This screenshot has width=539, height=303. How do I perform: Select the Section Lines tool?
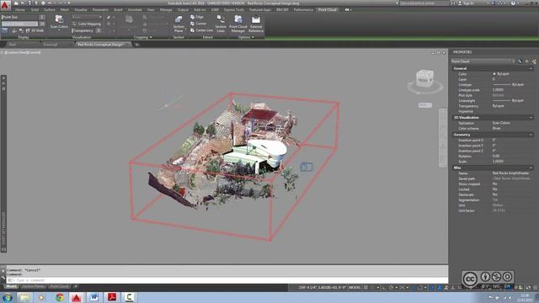click(x=221, y=24)
